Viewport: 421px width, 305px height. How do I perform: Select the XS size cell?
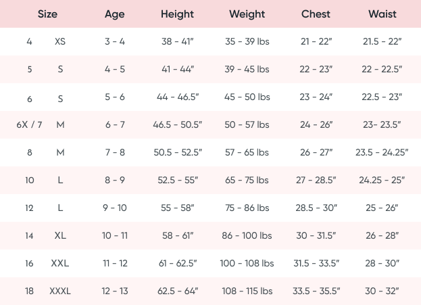60,42
